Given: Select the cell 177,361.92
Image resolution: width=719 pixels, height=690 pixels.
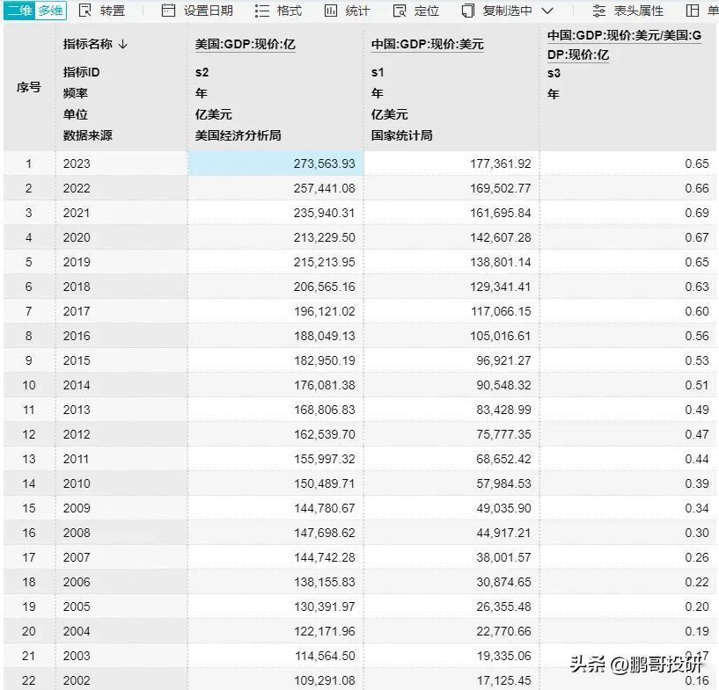Looking at the screenshot, I should point(451,163).
